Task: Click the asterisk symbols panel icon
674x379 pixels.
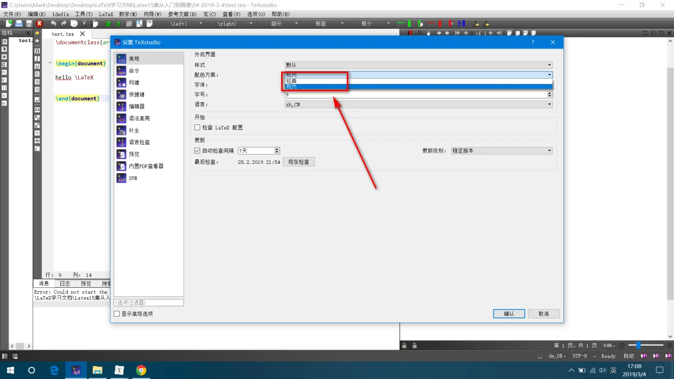Action: (4, 57)
